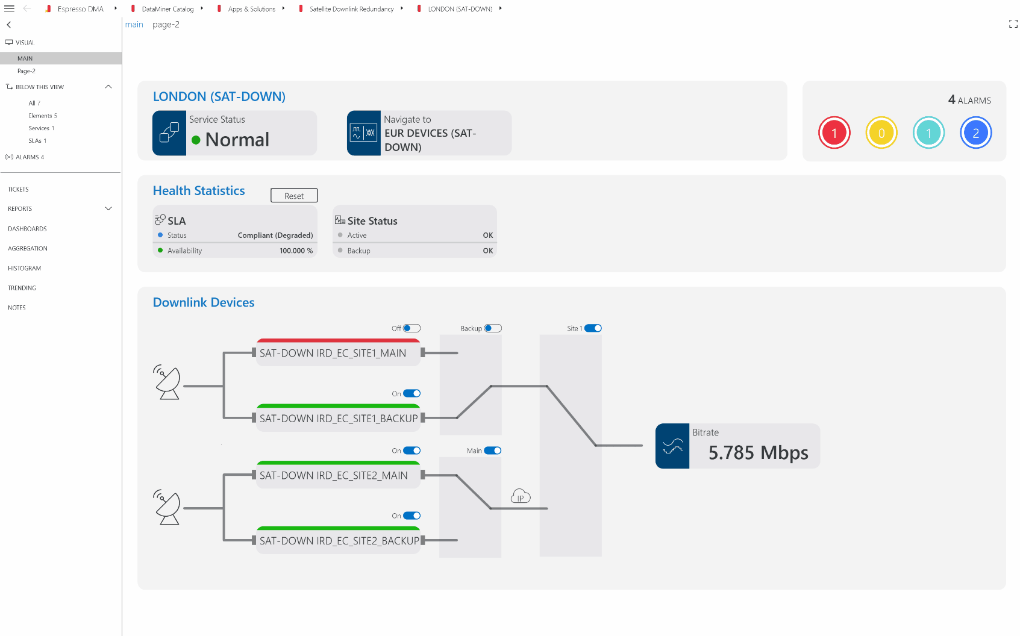This screenshot has width=1020, height=636.
Task: Toggle the On switch for SITE2_BACKUP
Action: point(412,516)
